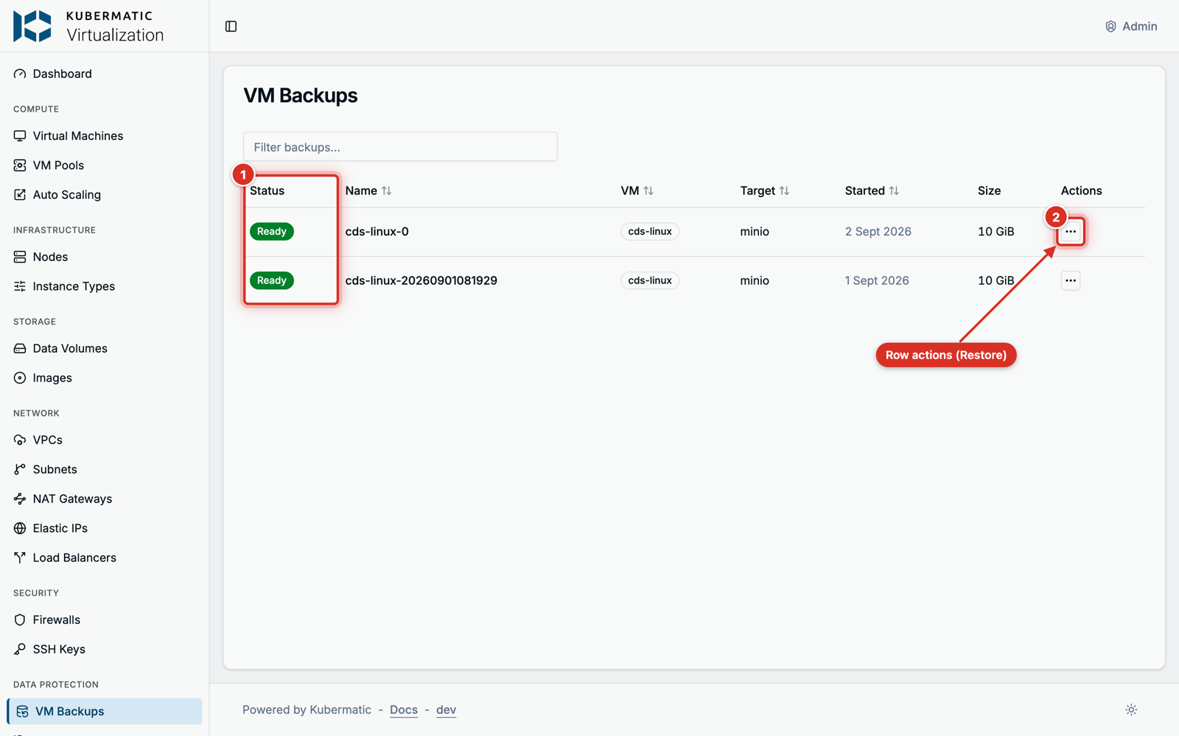Select VM Backups in sidebar
The width and height of the screenshot is (1179, 736).
[x=104, y=711]
